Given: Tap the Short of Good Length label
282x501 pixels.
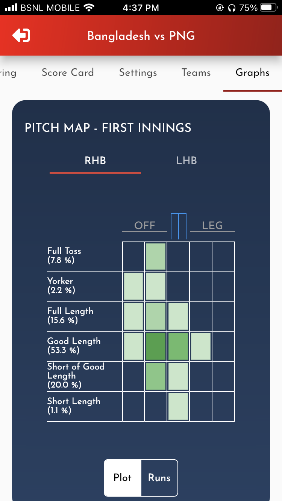Looking at the screenshot, I should (x=76, y=375).
